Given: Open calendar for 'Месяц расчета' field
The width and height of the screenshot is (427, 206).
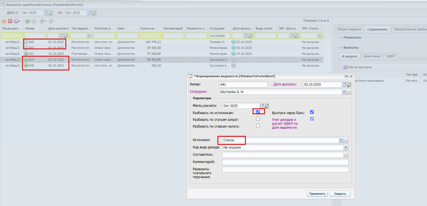Looking at the screenshot, I should coord(262,106).
